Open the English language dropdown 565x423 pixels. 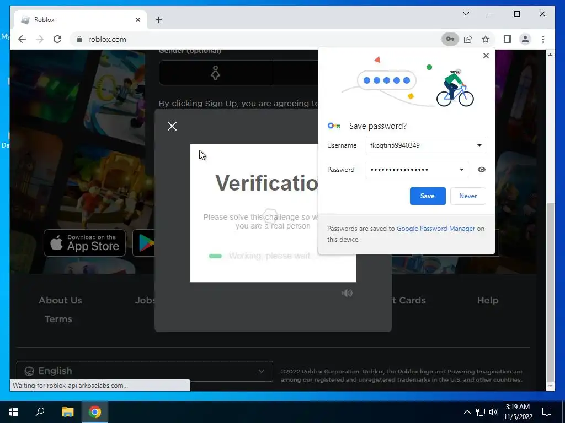[145, 371]
